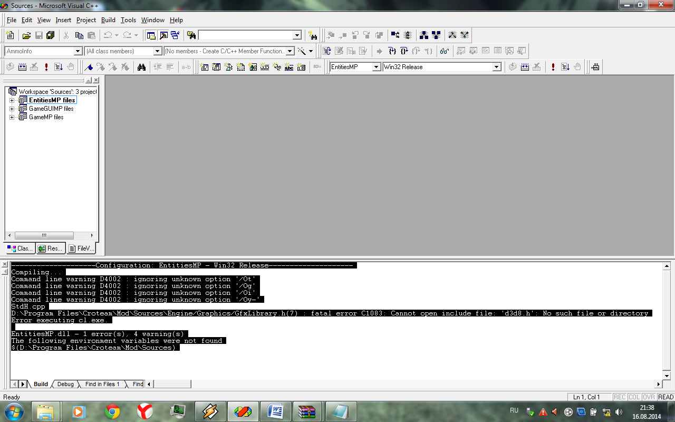The image size is (675, 422).
Task: Click the New Toolbar resource icon
Action: pos(265,67)
